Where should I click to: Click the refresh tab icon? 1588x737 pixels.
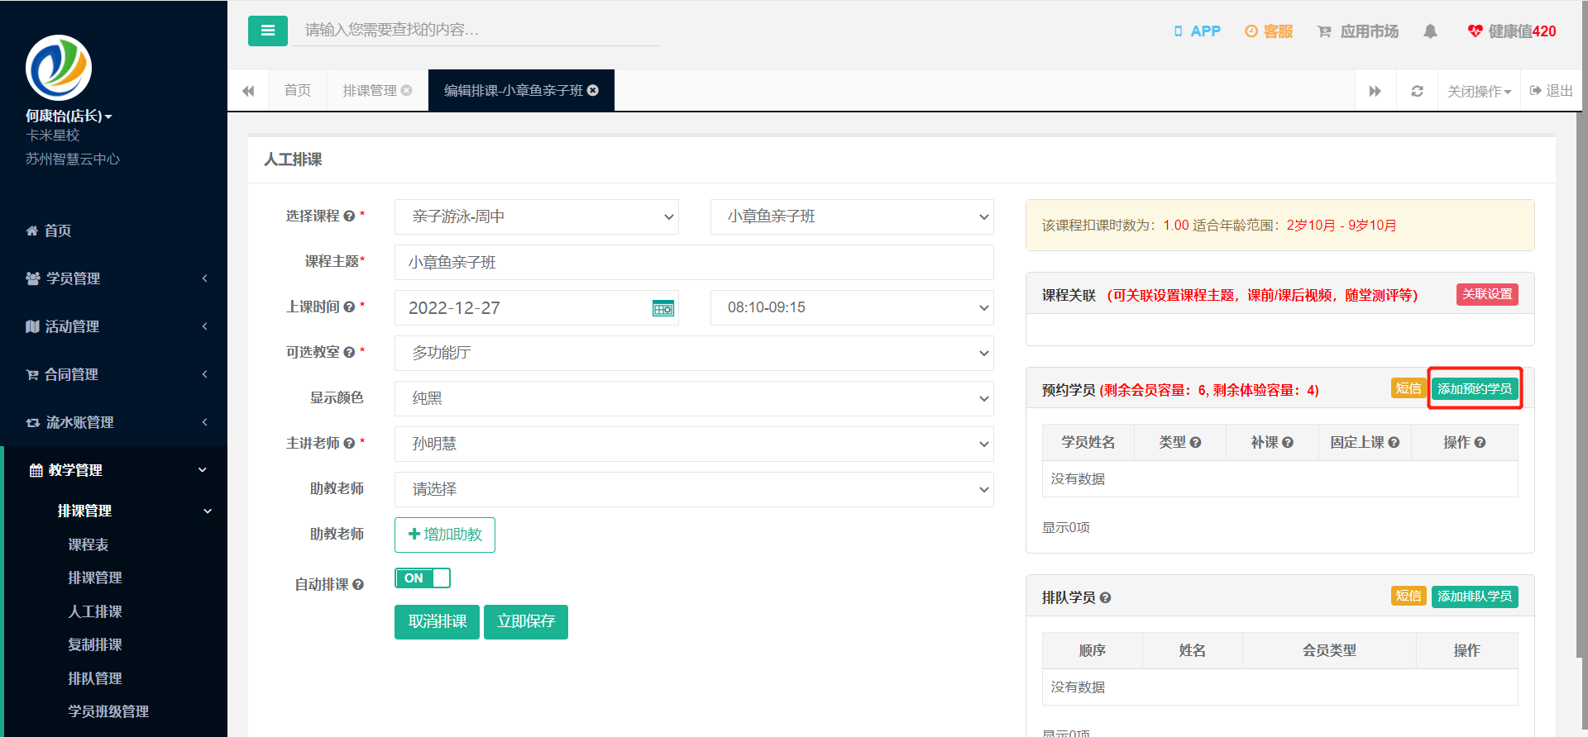(1417, 91)
